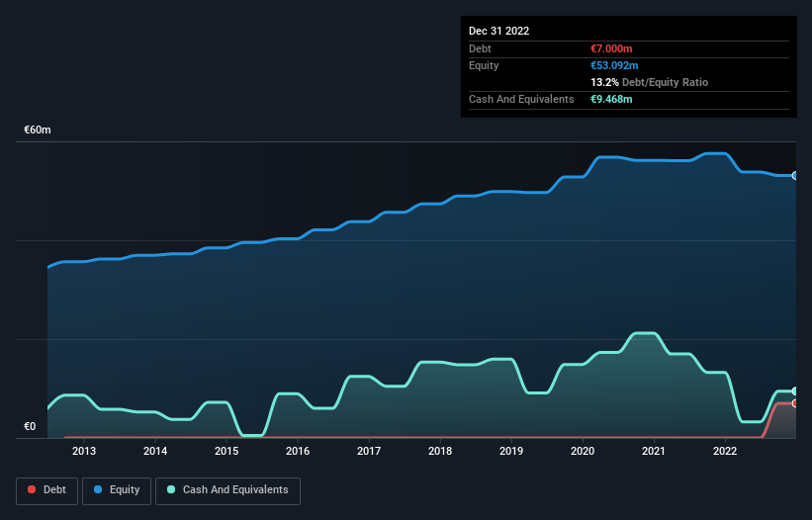Click the €0 y-axis label
Screen dimensions: 812x520
tap(30, 426)
